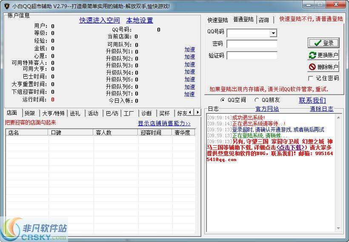Open the 咨询 tab
The image size is (349, 242).
(264, 20)
